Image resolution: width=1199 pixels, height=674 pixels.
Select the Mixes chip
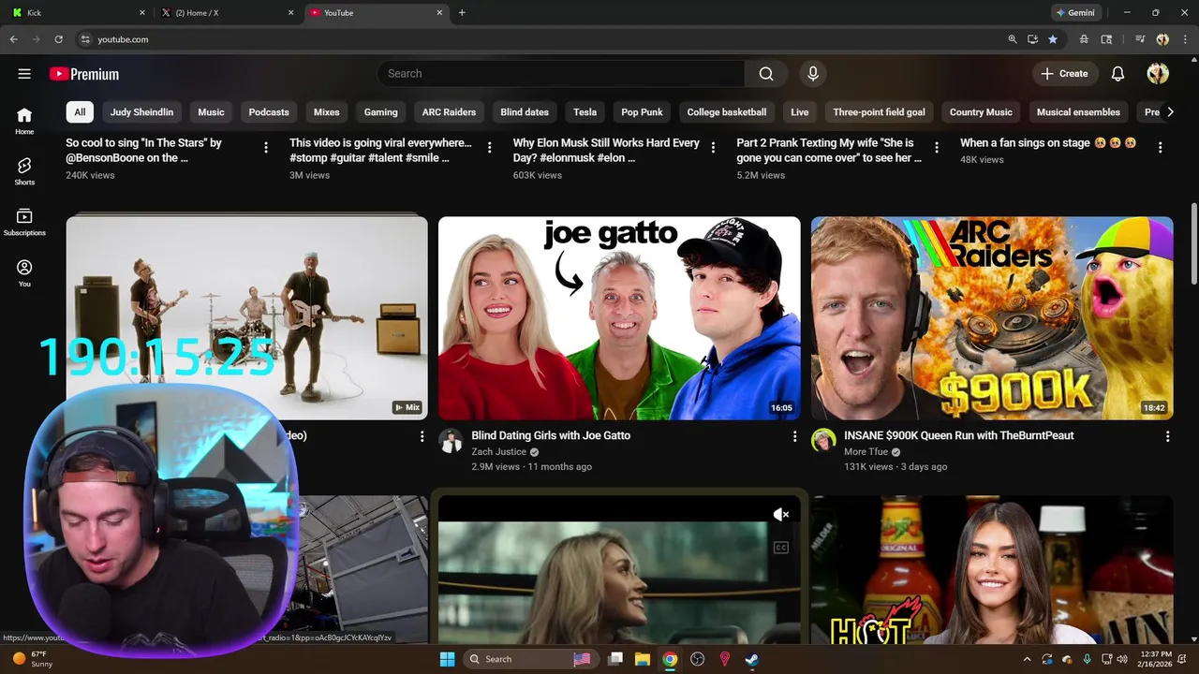(x=326, y=112)
